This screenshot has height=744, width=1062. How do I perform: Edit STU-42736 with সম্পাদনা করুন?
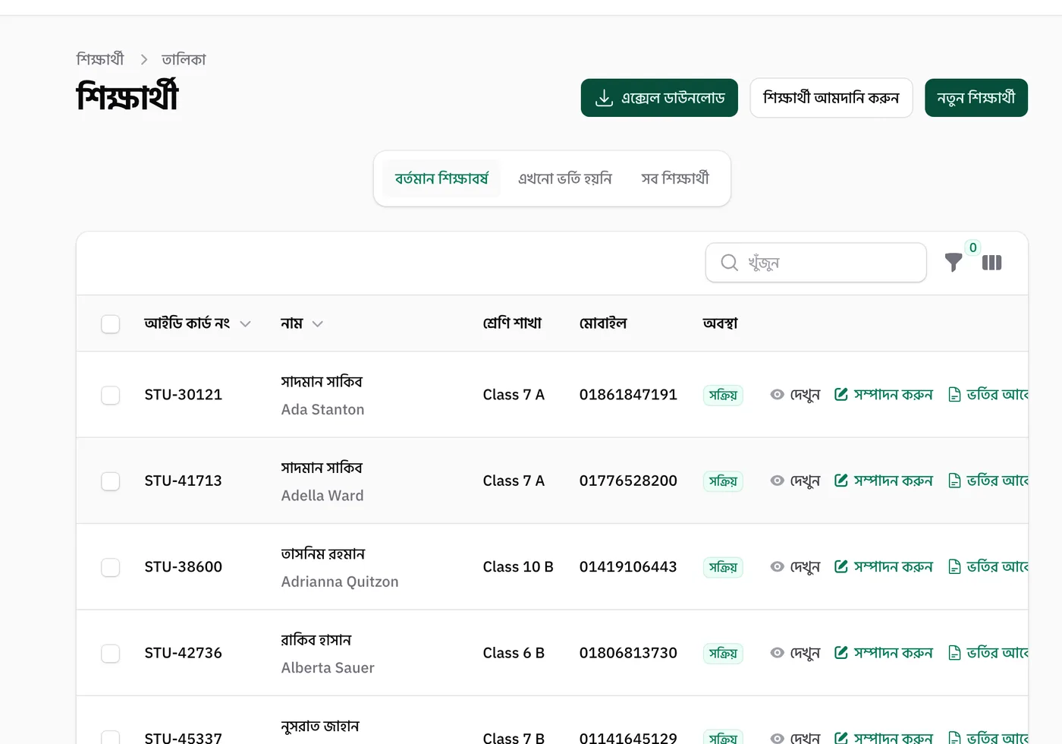[x=884, y=653]
